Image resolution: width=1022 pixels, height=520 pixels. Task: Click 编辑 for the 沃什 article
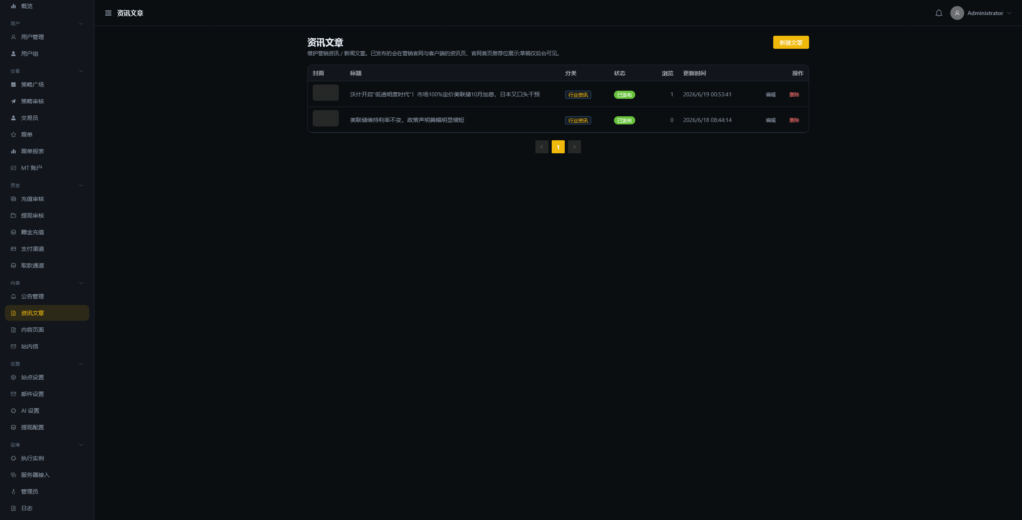(770, 94)
